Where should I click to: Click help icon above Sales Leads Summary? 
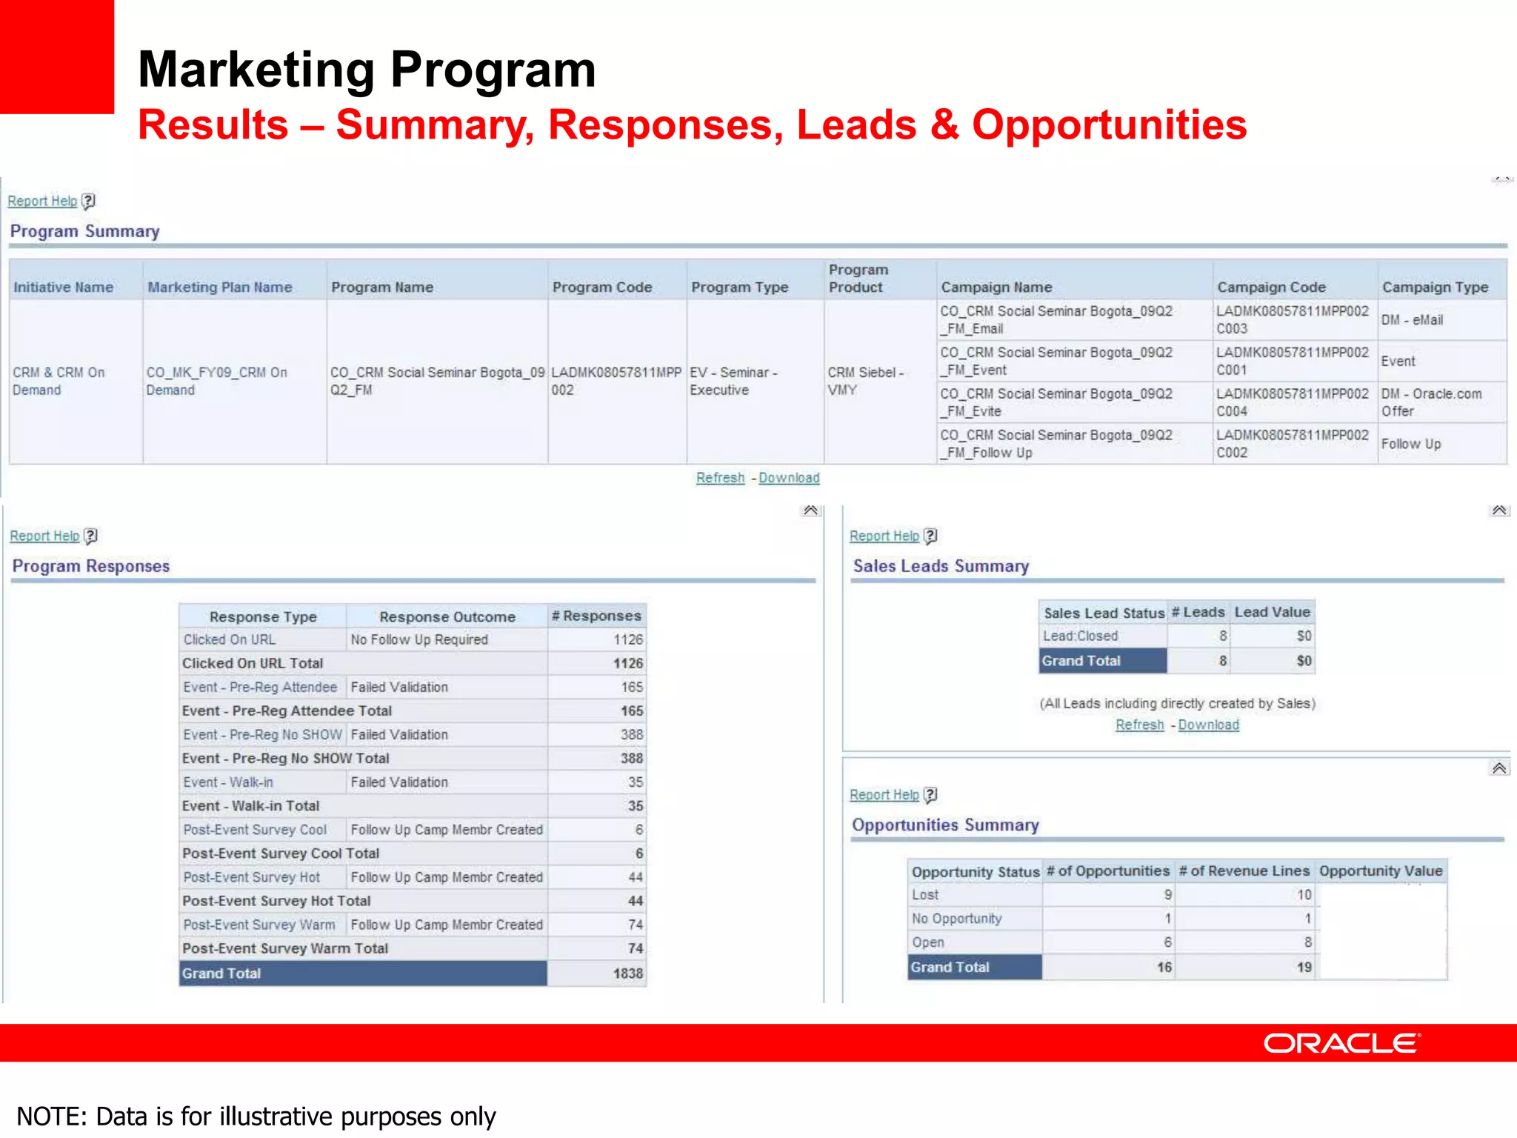[930, 536]
